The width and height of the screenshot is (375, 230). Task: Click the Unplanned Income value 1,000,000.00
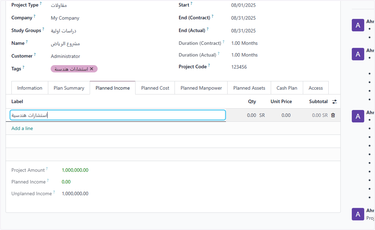pos(75,194)
